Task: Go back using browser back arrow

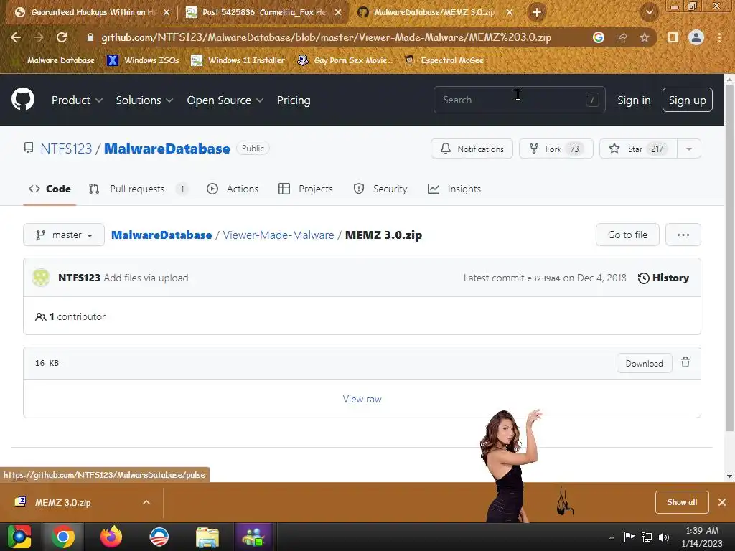Action: (16, 37)
